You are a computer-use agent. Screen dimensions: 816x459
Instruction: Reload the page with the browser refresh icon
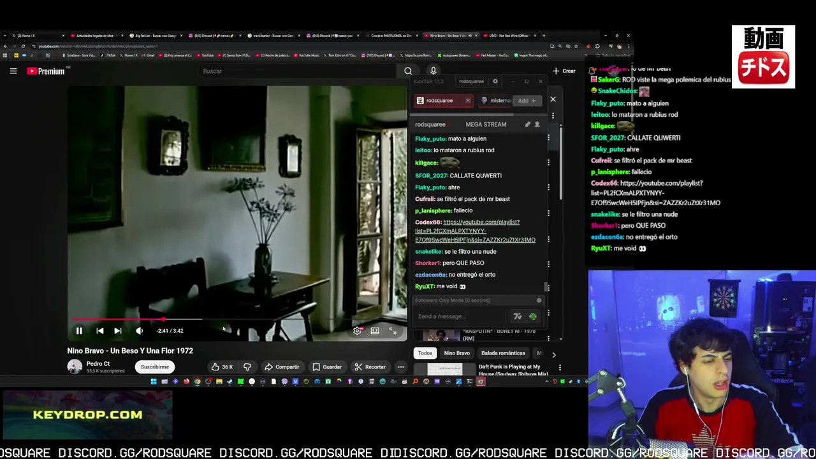click(23, 46)
